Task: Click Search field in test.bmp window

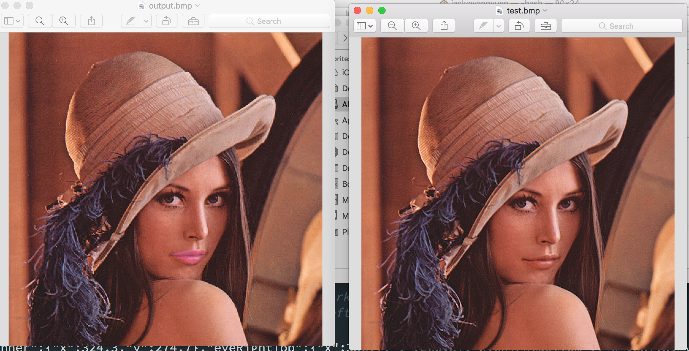Action: 622,26
